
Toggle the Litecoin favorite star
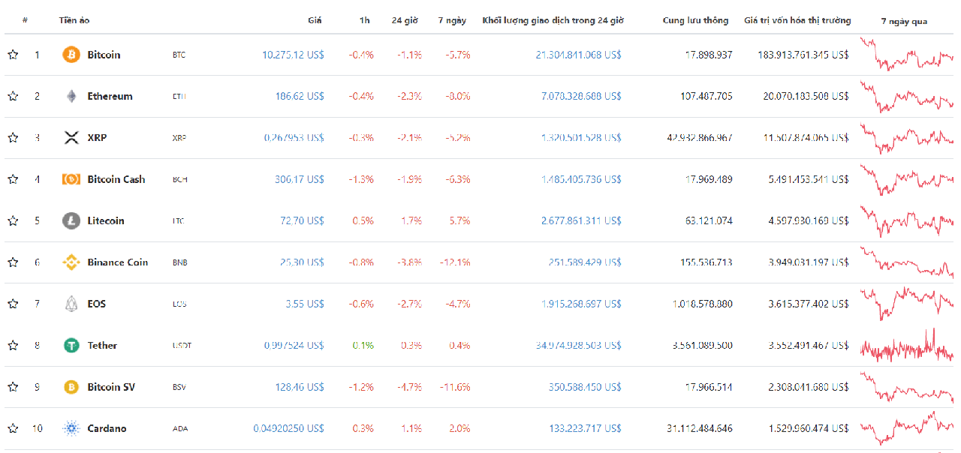(13, 220)
